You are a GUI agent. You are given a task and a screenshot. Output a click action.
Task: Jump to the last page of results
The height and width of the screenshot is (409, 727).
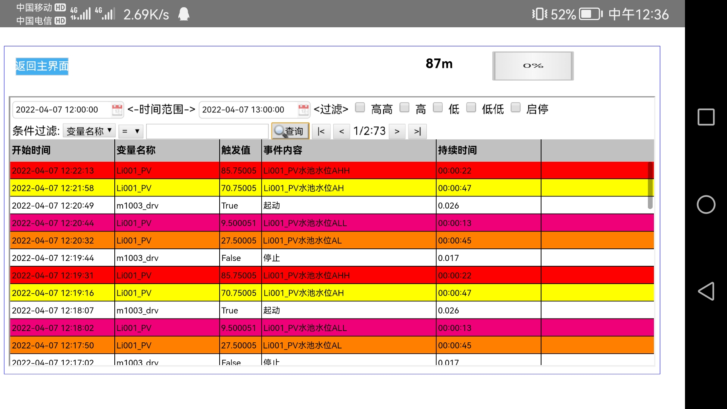417,131
